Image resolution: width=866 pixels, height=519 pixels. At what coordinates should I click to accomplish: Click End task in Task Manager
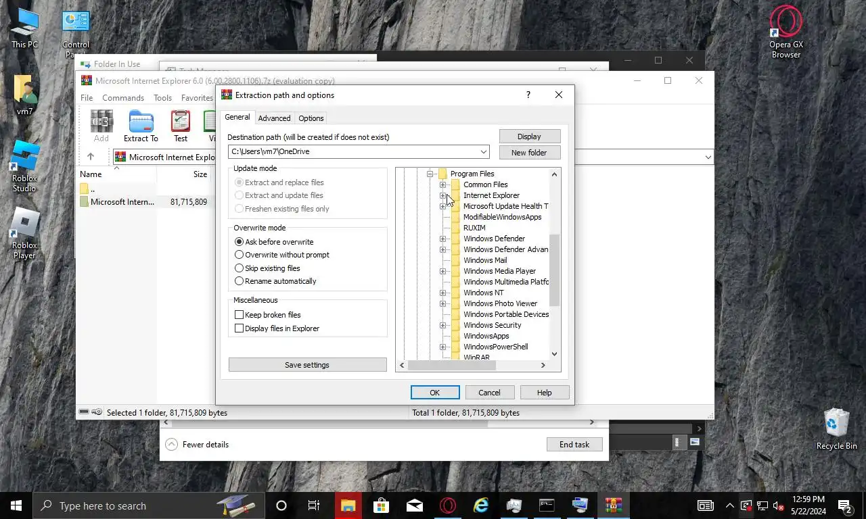[574, 445]
